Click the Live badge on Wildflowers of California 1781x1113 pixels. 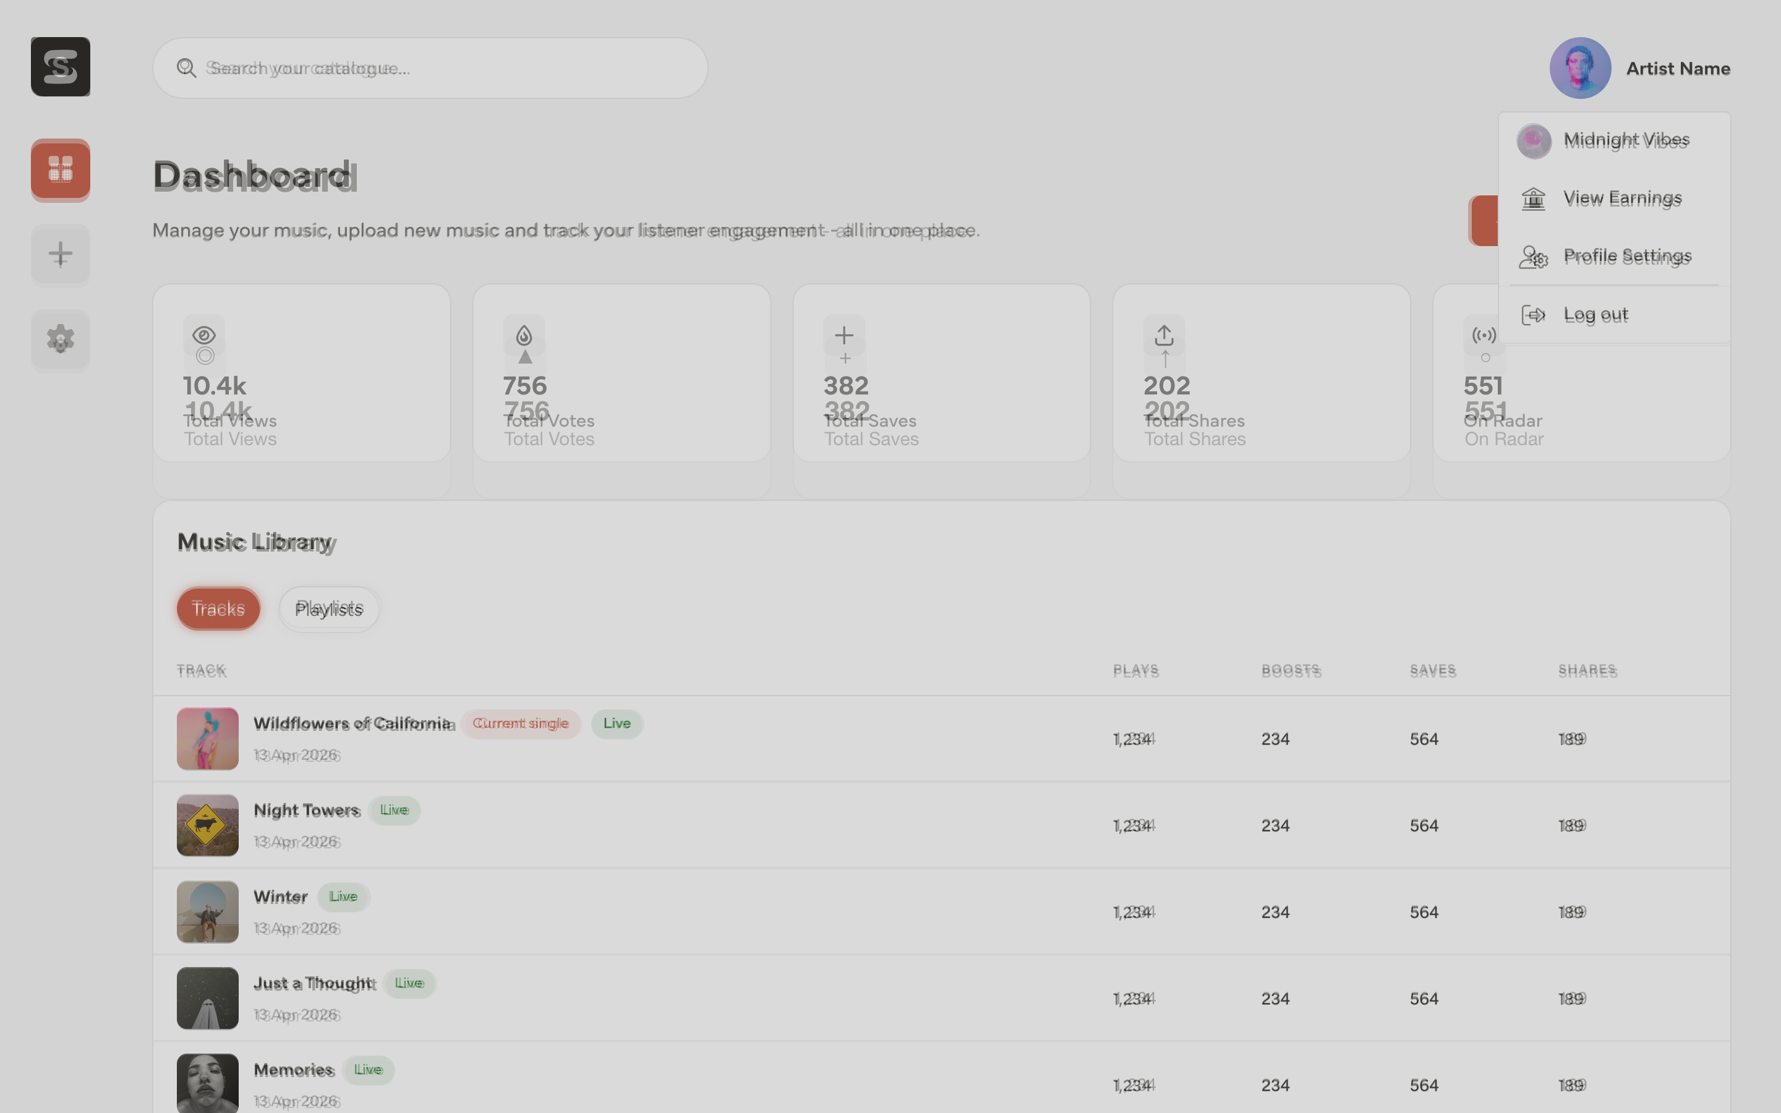click(617, 723)
